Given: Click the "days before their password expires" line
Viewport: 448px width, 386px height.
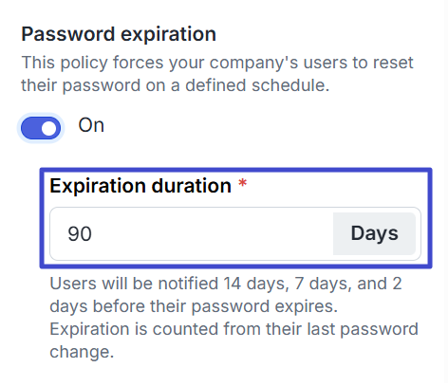Looking at the screenshot, I should (x=194, y=306).
